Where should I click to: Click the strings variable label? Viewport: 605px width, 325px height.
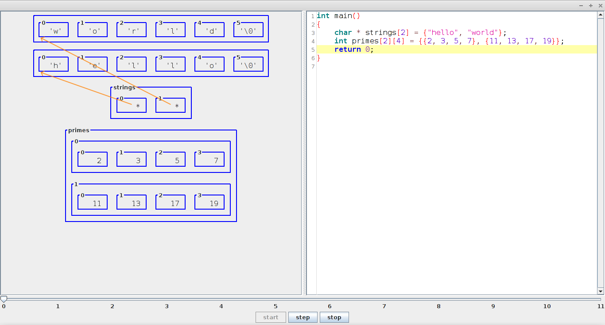[124, 87]
